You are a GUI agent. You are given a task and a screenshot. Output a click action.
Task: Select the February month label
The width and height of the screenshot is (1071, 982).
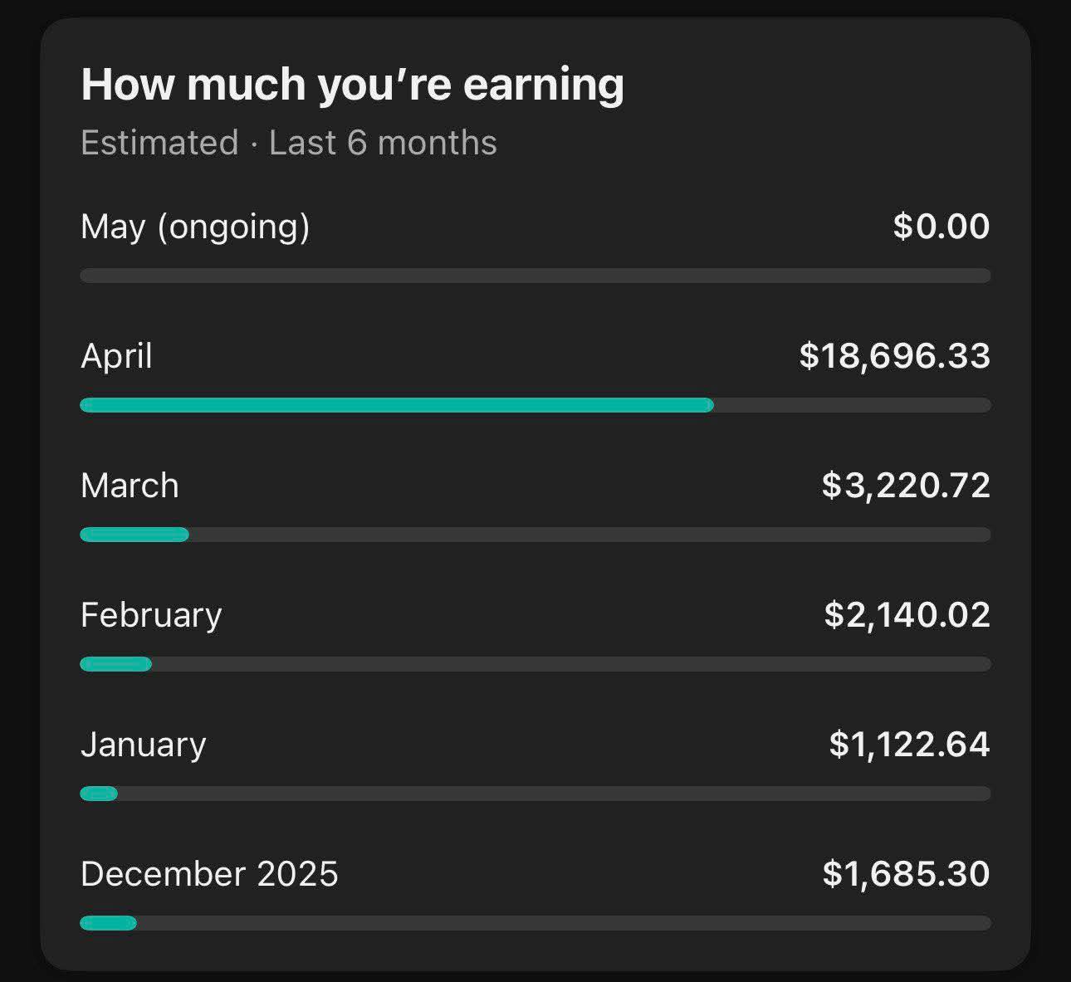tap(151, 616)
